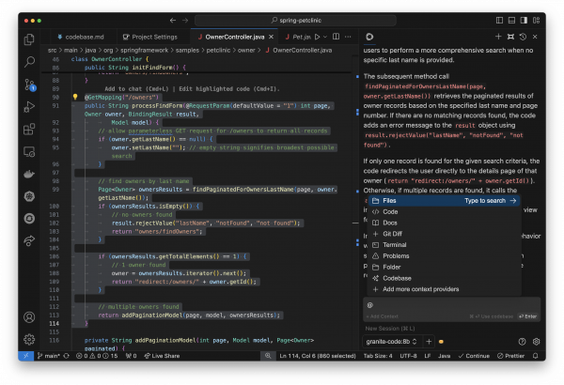Open the Docker view in activity bar
564x385 pixels.
tap(29, 174)
